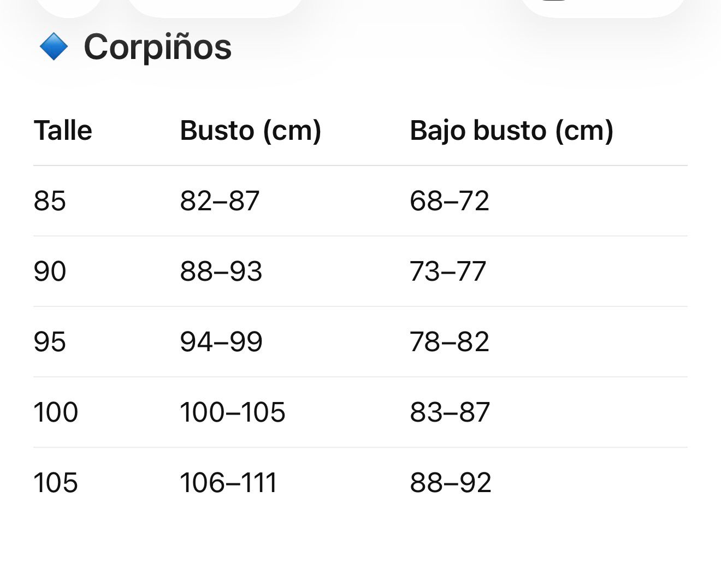Tap the size 95 cell

pos(50,342)
